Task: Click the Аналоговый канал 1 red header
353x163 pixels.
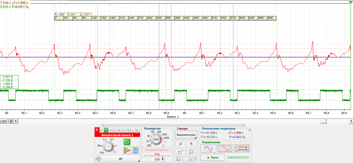Action: (x=117, y=135)
